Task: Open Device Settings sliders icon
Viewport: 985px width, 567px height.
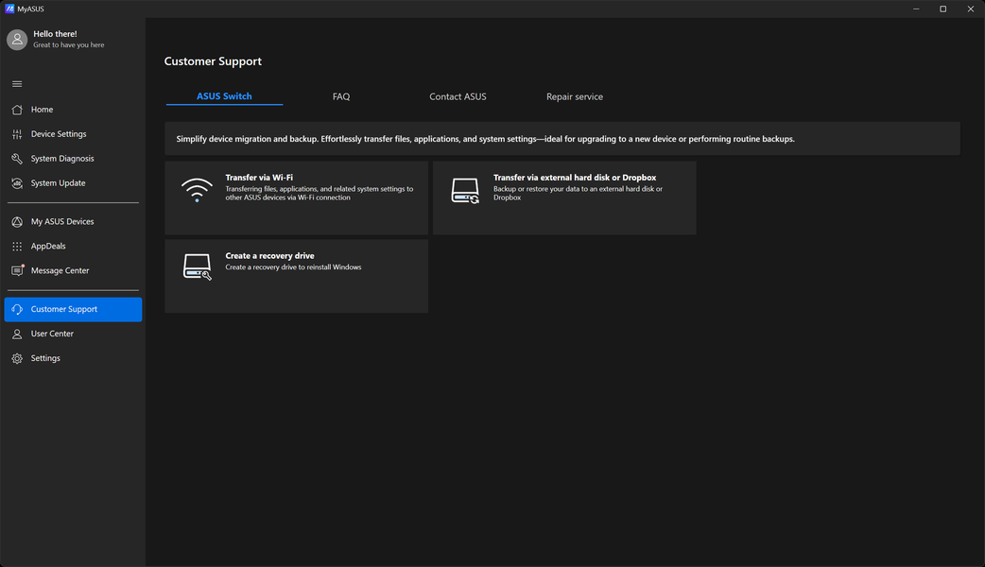Action: [x=17, y=134]
